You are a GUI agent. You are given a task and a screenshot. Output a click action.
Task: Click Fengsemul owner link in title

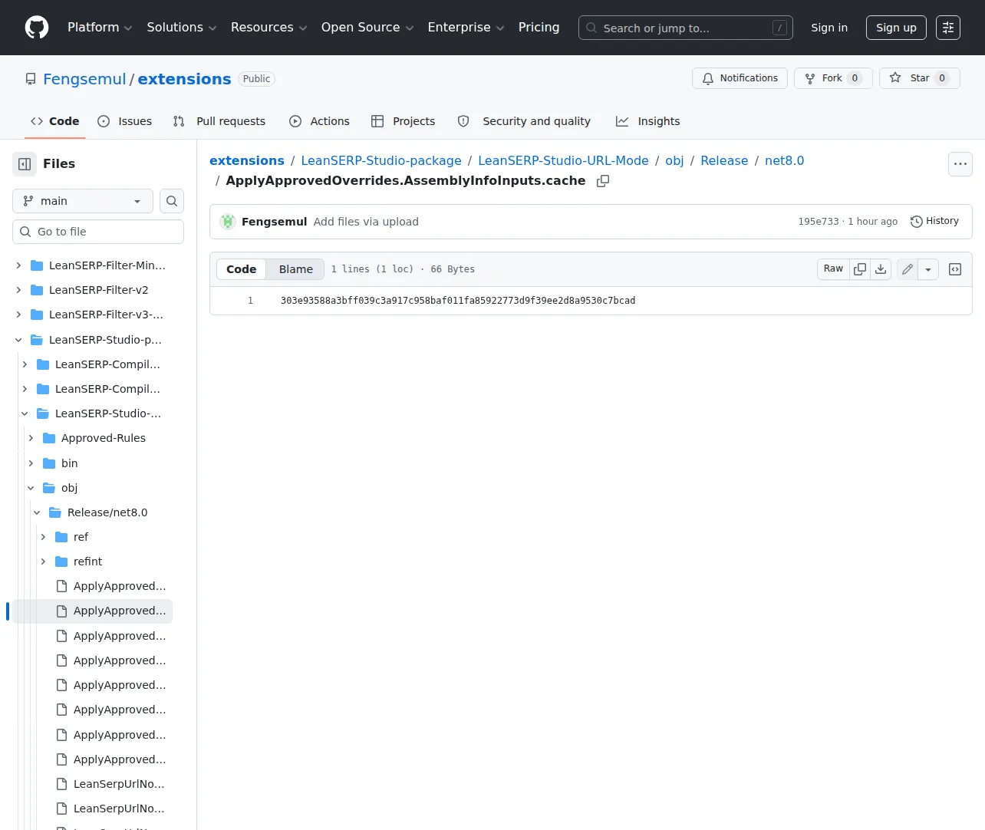[84, 79]
